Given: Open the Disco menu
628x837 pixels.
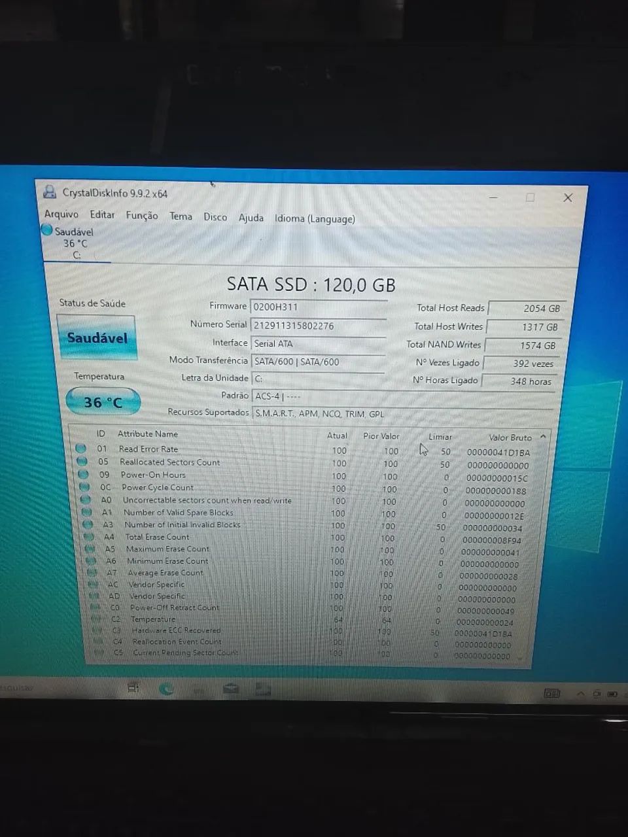Looking at the screenshot, I should [x=215, y=217].
